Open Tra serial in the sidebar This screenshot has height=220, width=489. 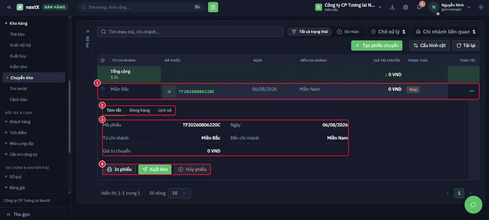point(18,88)
